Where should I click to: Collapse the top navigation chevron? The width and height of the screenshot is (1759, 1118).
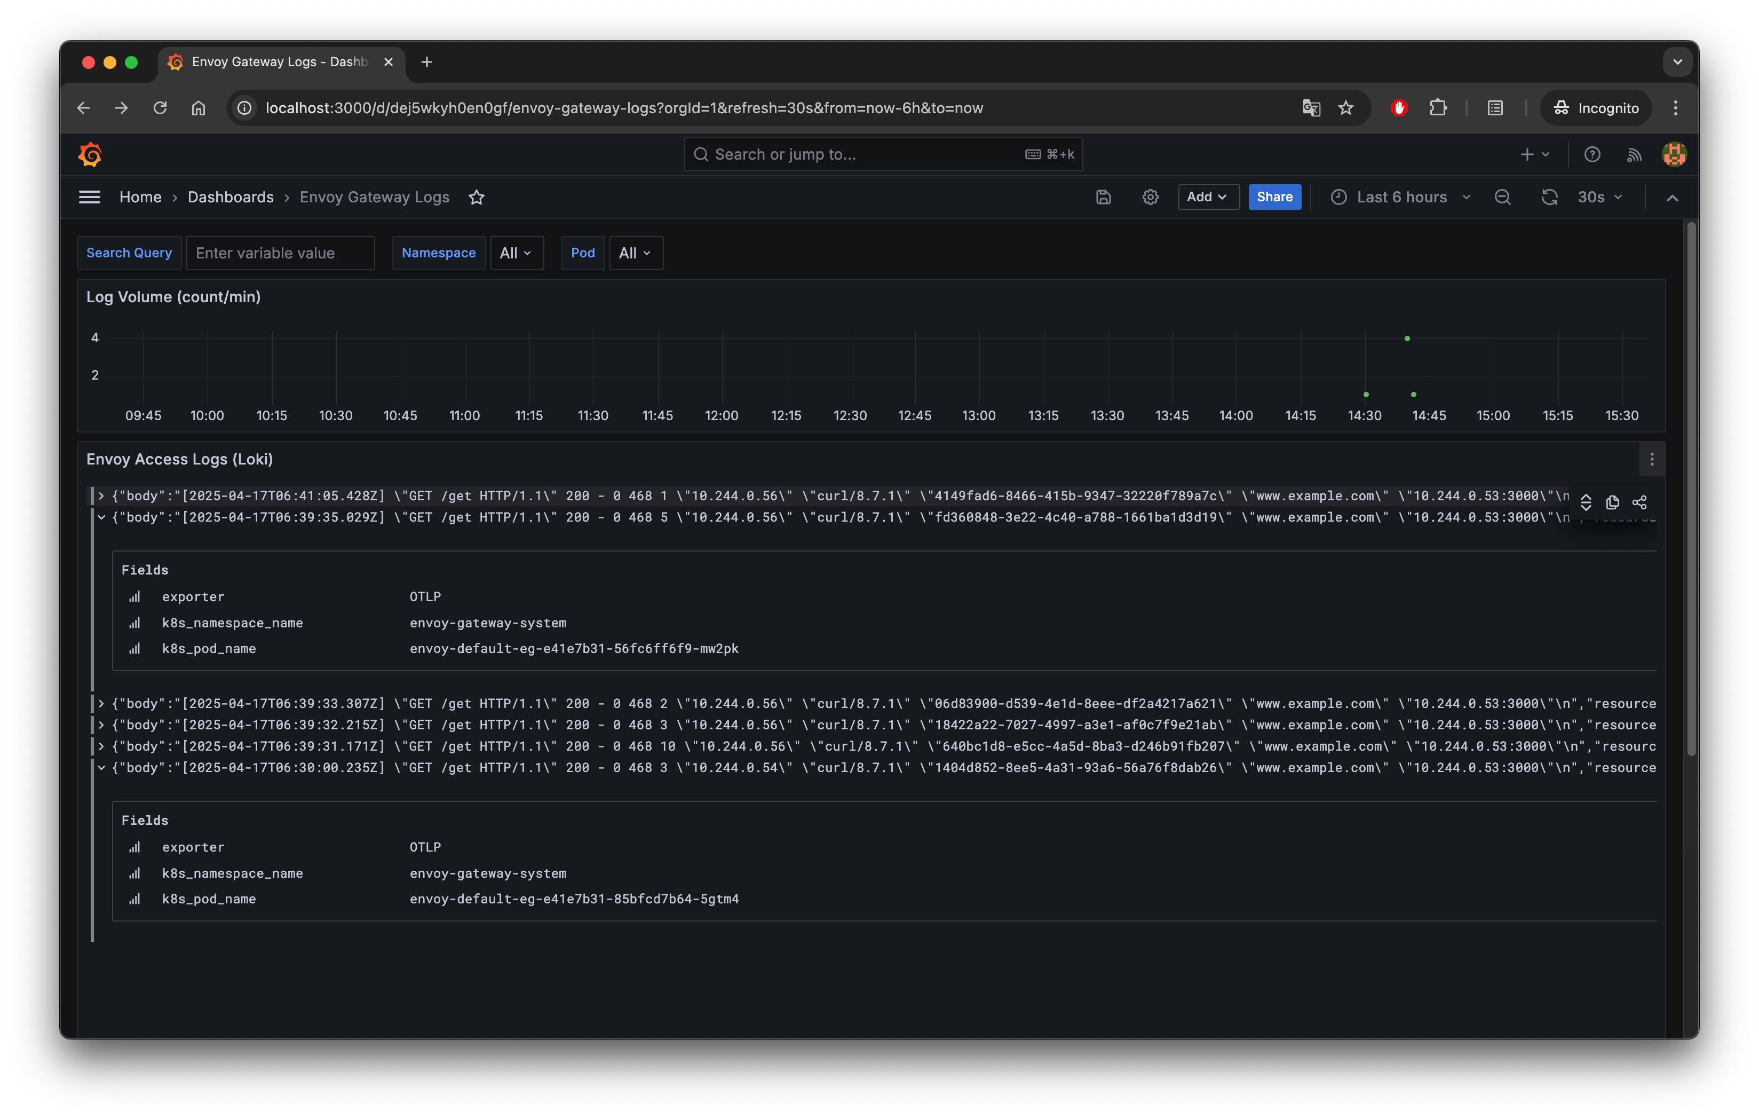(1671, 198)
